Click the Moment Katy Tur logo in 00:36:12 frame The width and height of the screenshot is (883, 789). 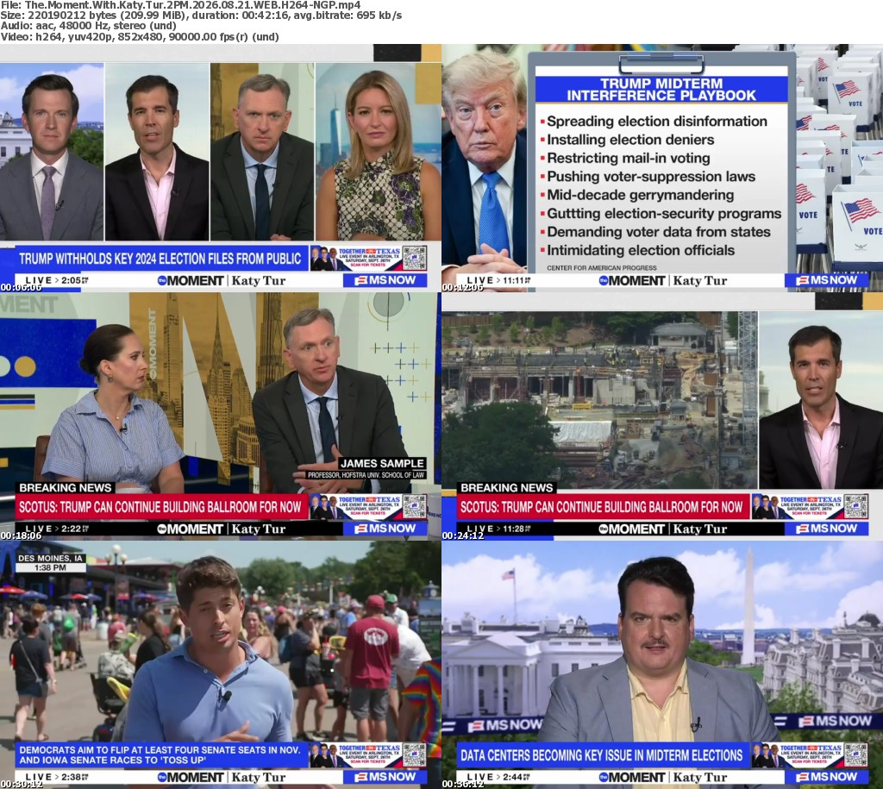coord(663,777)
